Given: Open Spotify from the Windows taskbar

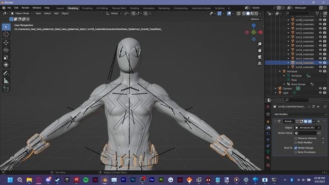Looking at the screenshot, I should pyautogui.click(x=86, y=180).
